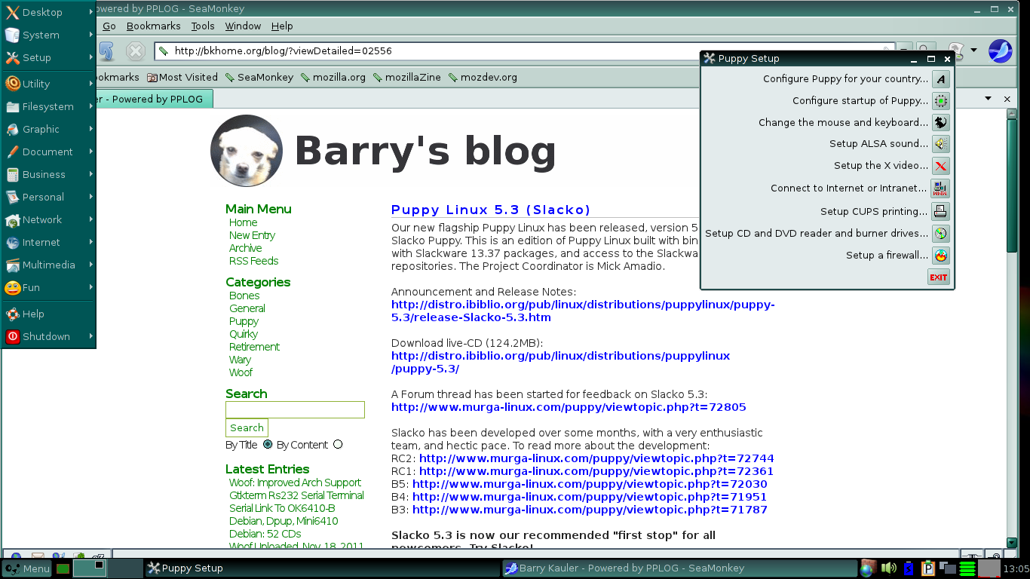Click the ALSA sound speaker icon
The image size is (1030, 579).
pyautogui.click(x=940, y=144)
